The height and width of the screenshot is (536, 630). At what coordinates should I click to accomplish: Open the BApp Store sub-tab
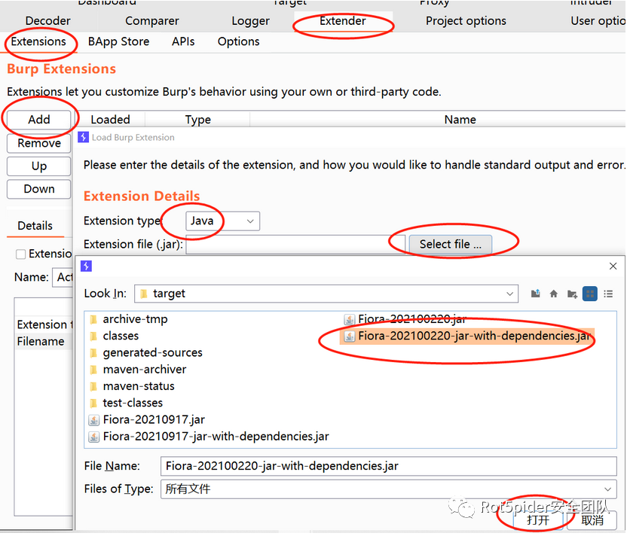point(118,41)
